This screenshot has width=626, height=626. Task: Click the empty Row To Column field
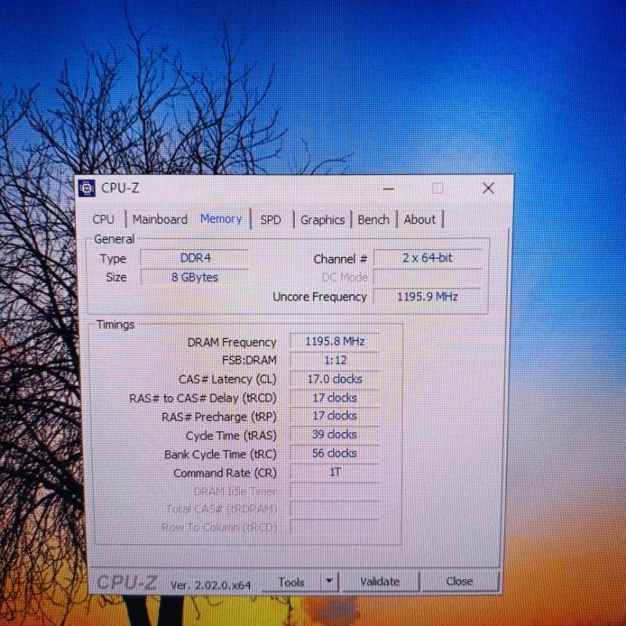pyautogui.click(x=335, y=527)
